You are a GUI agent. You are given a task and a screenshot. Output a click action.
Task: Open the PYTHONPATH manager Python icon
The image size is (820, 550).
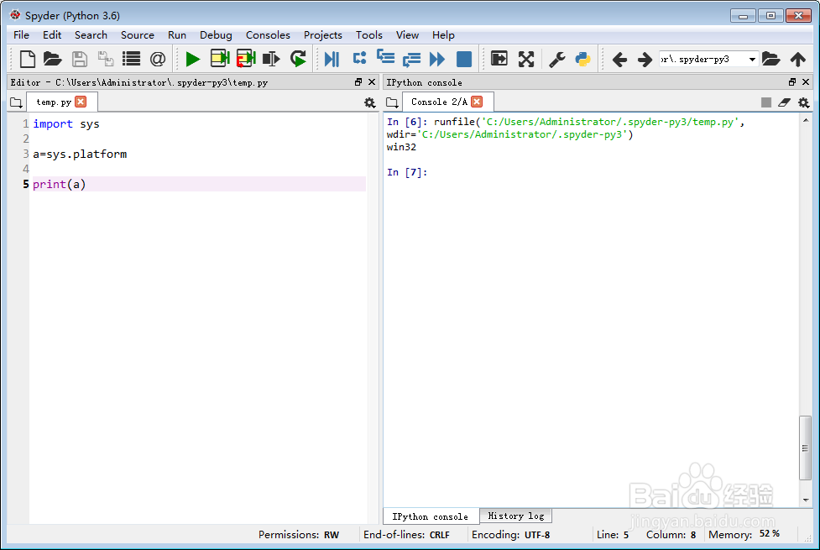[582, 59]
